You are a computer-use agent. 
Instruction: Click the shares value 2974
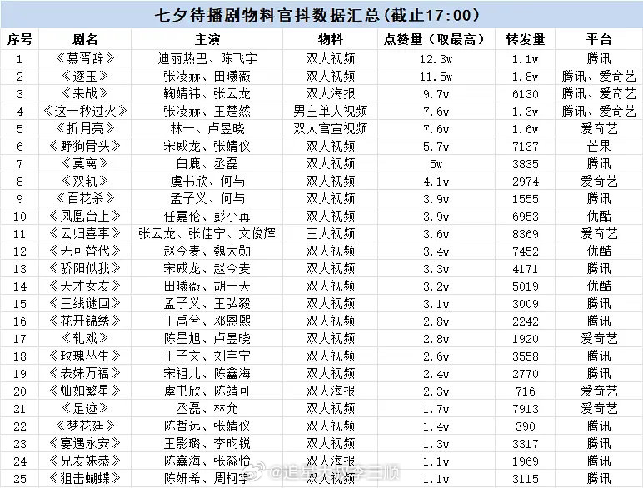tap(526, 182)
